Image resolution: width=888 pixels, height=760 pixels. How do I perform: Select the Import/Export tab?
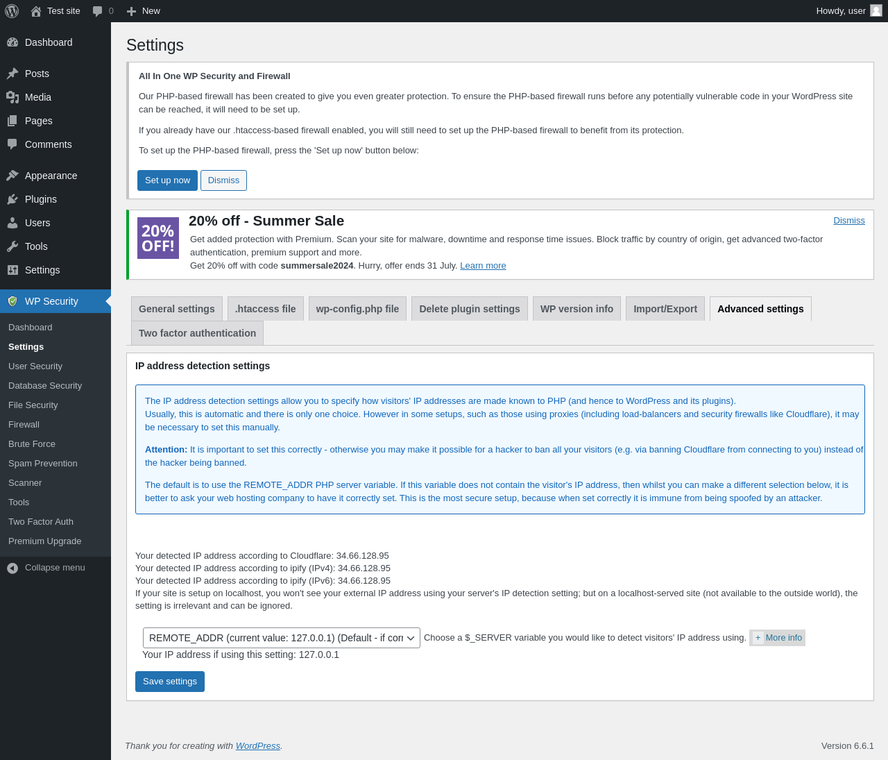pyautogui.click(x=665, y=309)
